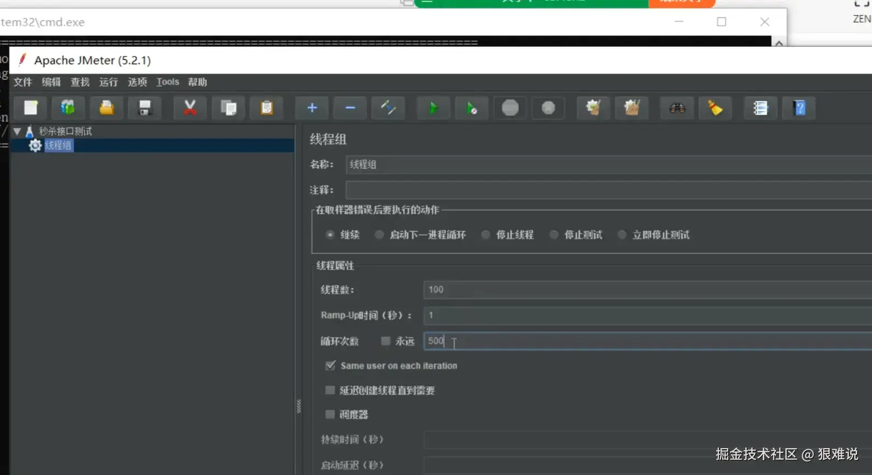Click the Copy icon in toolbar
Viewport: 872px width, 475px height.
tap(228, 108)
